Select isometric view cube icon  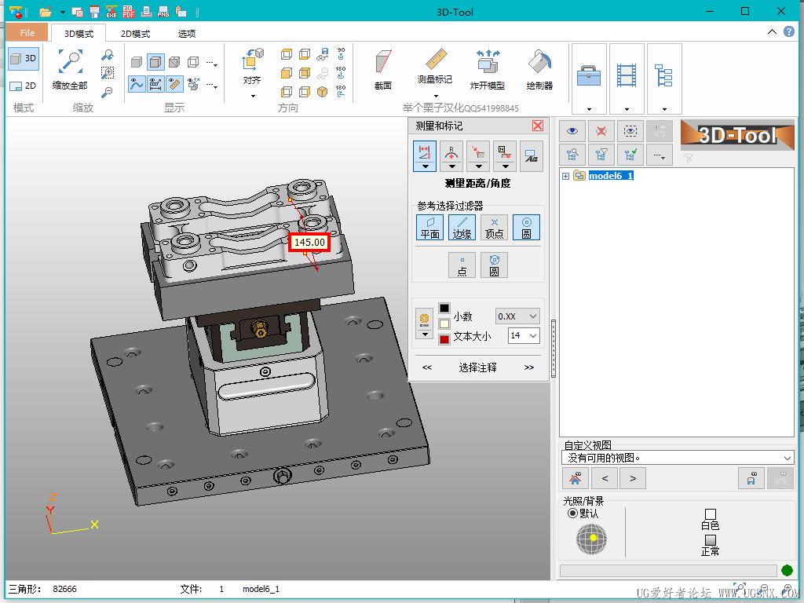323,92
